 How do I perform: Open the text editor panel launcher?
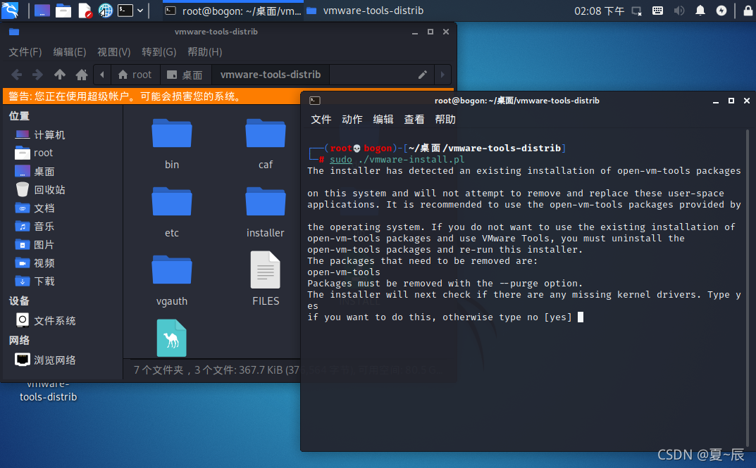pyautogui.click(x=85, y=10)
